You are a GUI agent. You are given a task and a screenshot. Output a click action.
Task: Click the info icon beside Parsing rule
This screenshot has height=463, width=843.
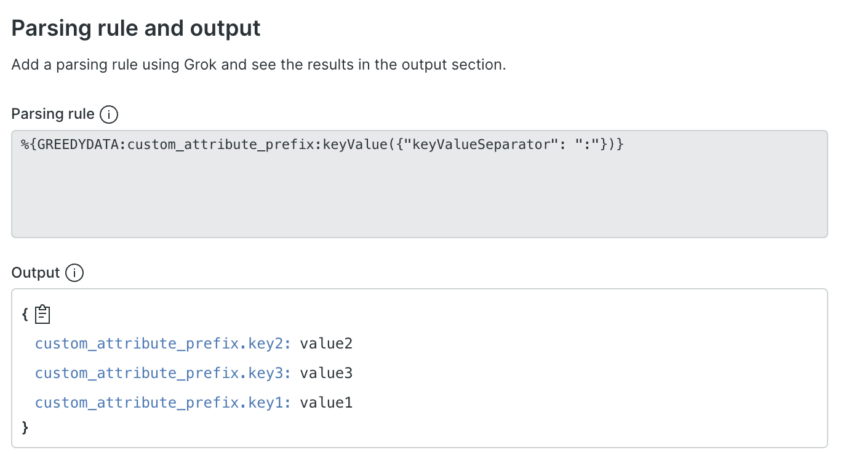point(108,115)
